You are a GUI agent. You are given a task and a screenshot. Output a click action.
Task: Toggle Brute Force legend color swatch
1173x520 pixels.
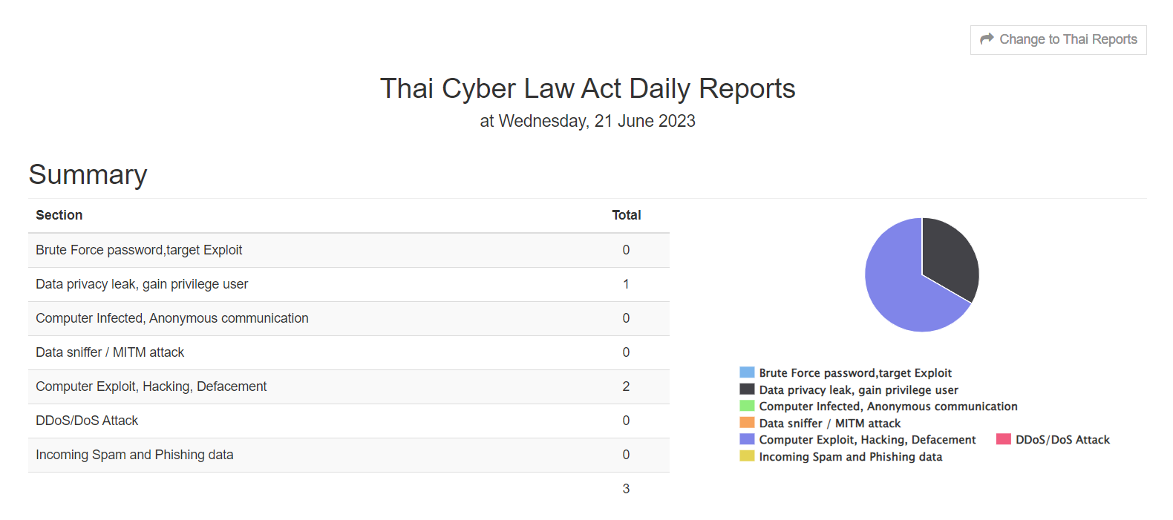coord(747,372)
